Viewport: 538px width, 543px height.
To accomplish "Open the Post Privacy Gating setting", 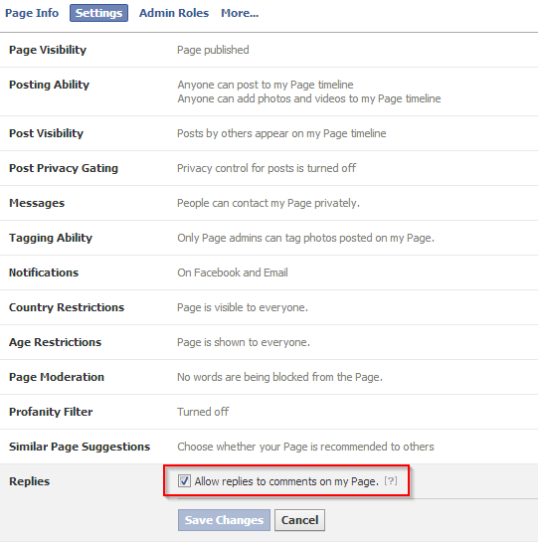I will [x=269, y=168].
